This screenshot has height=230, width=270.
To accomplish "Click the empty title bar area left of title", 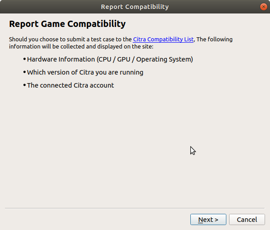I will (45, 7).
